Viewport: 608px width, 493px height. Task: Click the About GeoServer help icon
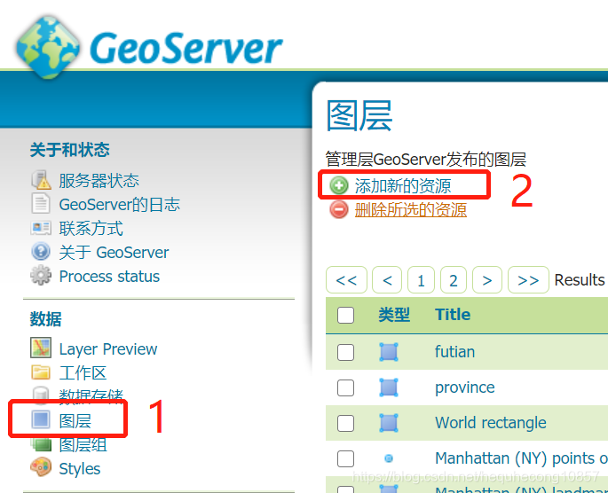41,252
